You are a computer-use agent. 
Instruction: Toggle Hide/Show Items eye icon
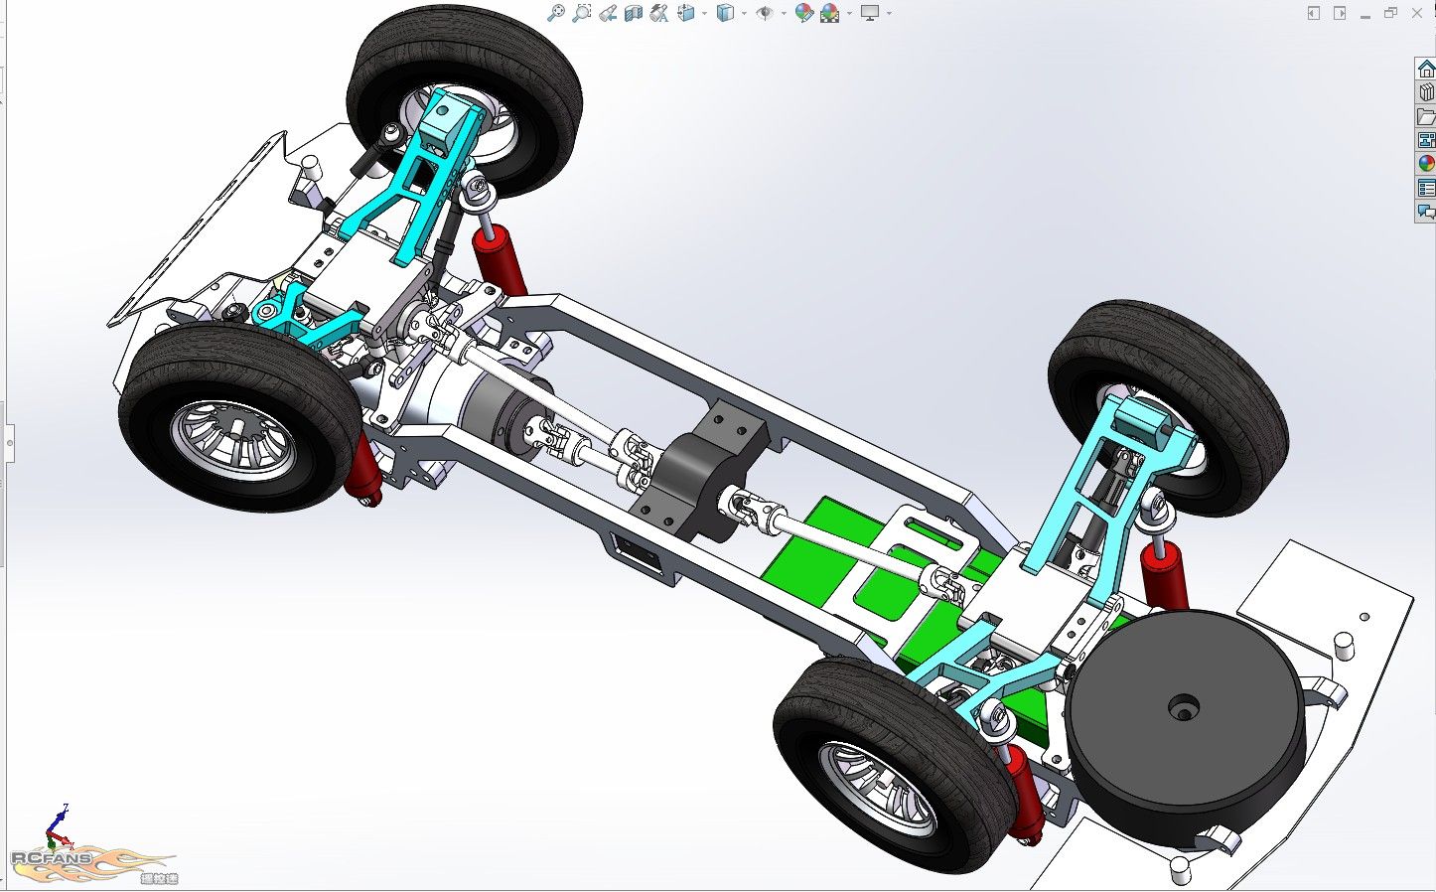[765, 13]
